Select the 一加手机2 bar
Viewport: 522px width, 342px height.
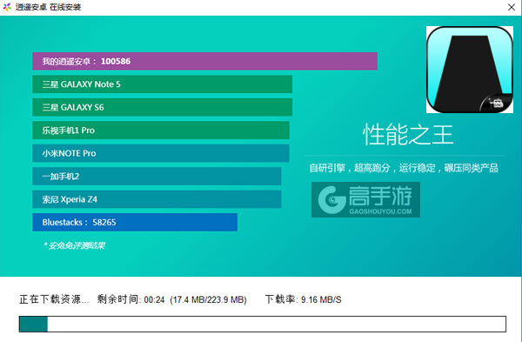coord(157,176)
